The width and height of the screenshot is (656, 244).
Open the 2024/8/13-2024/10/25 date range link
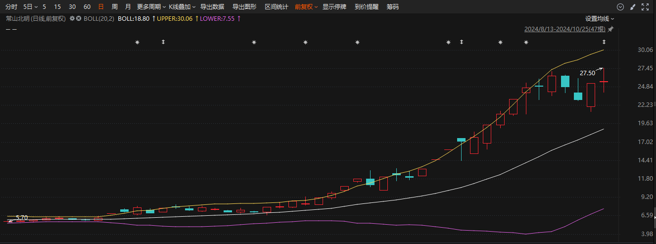pyautogui.click(x=565, y=29)
